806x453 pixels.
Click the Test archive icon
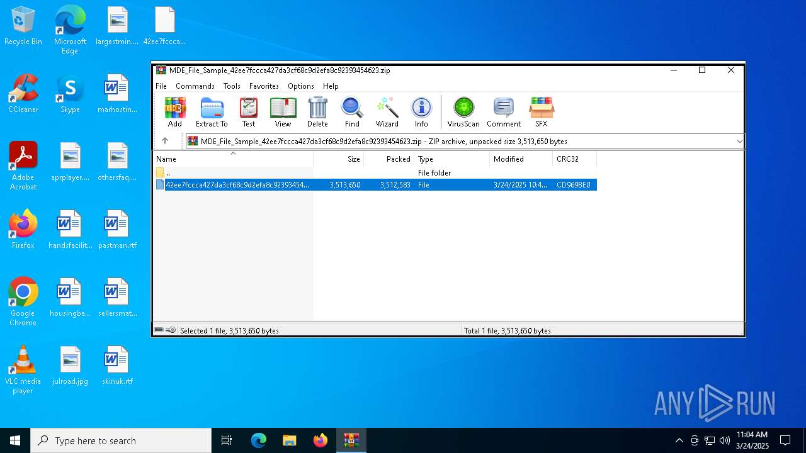point(249,112)
